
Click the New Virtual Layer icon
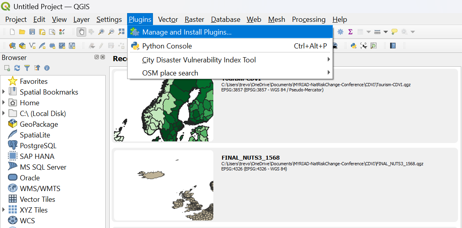[72, 46]
